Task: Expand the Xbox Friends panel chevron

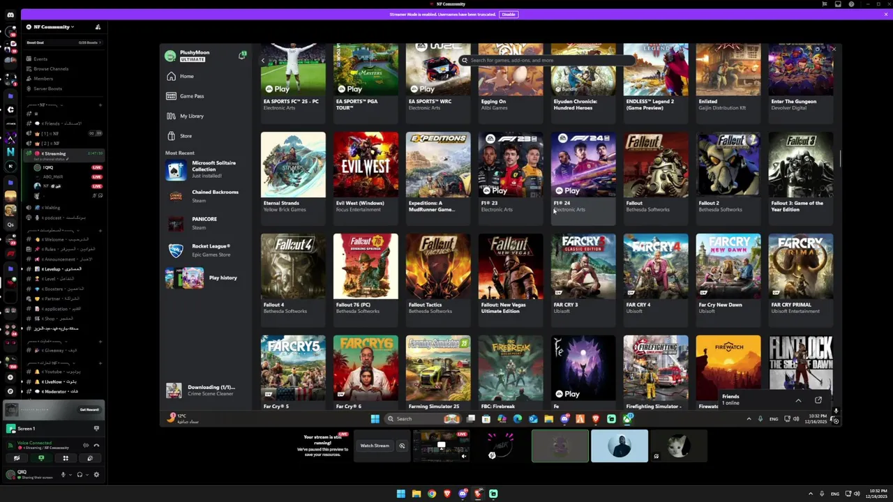Action: tap(798, 400)
